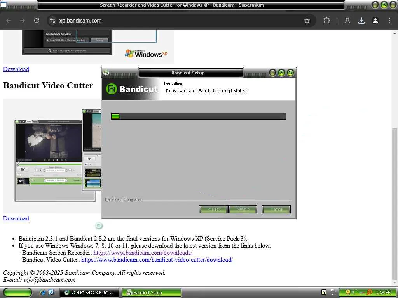Click the browser forward arrow
Viewport: 398px width, 298px height.
click(x=22, y=21)
